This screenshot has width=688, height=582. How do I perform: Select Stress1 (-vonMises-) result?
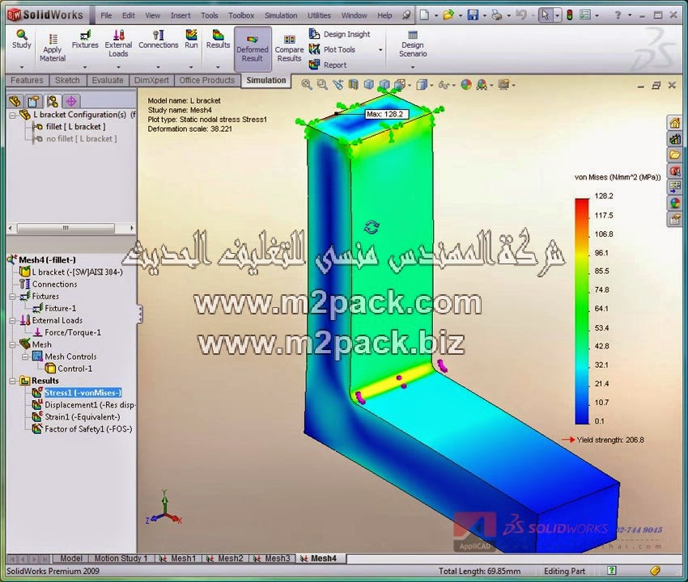point(83,393)
